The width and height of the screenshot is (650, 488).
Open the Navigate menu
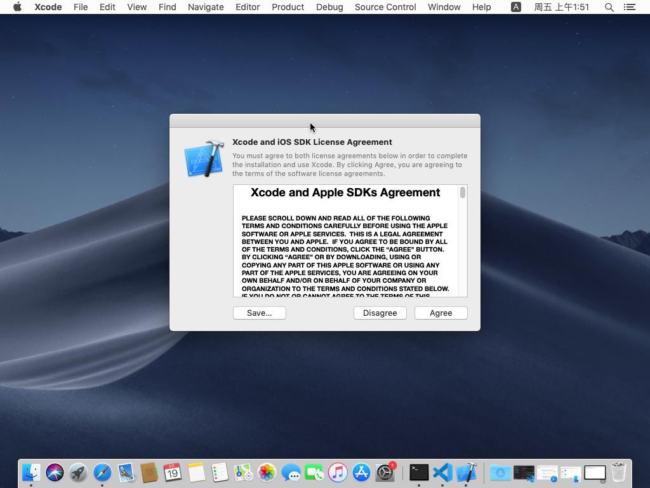coord(206,7)
